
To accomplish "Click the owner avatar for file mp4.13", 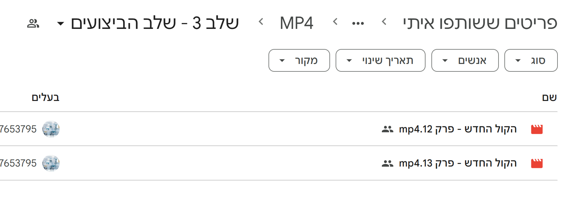I will coord(51,163).
